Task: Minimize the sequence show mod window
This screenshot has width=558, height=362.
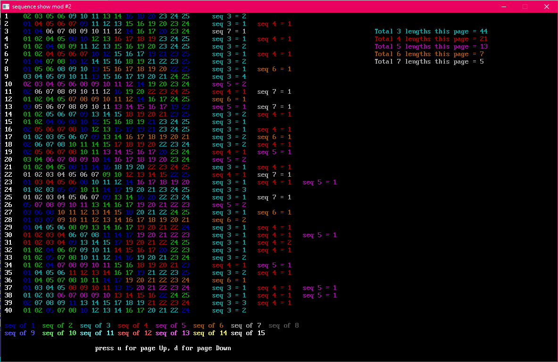Action: point(504,7)
